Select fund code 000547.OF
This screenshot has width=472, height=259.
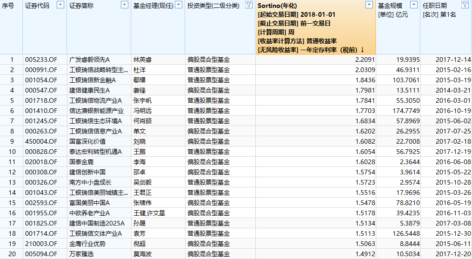pos(41,90)
